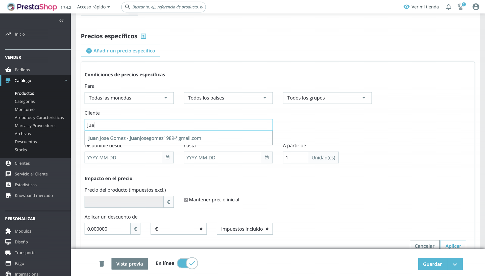485x276 pixels.
Task: Open Todas las monedas dropdown
Action: 129,98
